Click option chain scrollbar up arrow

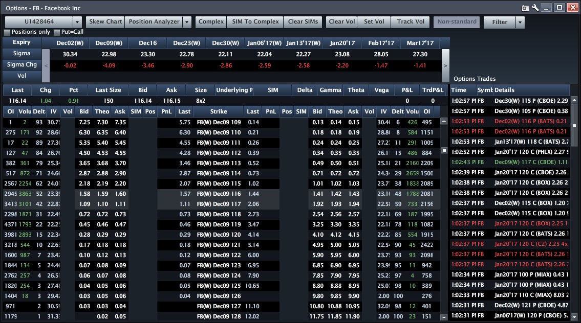tap(444, 122)
